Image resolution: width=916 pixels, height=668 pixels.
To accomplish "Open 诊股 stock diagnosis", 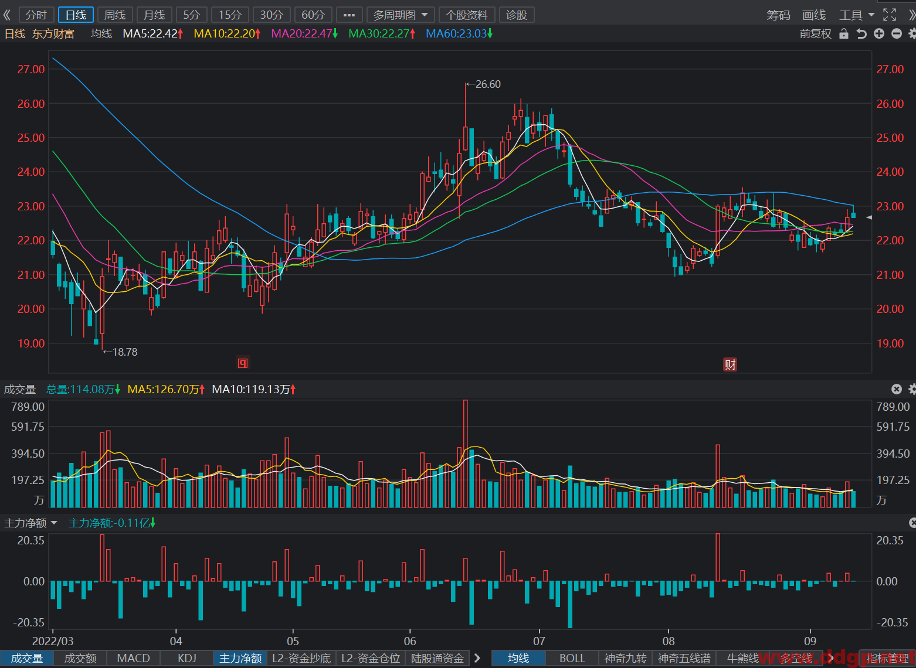I will point(517,15).
